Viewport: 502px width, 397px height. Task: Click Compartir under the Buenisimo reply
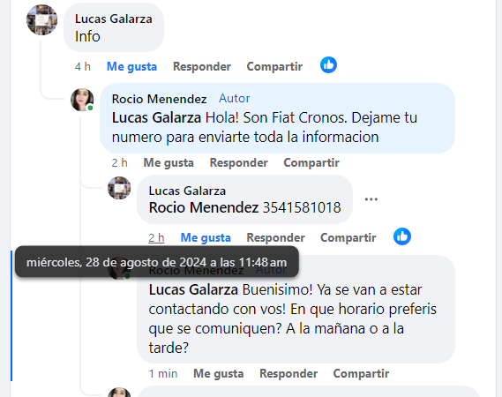pos(361,374)
